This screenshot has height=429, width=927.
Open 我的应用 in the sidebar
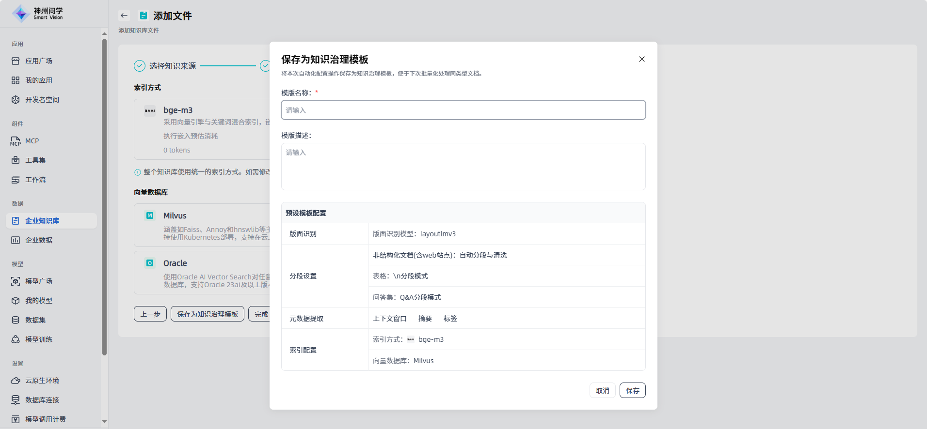pyautogui.click(x=39, y=80)
